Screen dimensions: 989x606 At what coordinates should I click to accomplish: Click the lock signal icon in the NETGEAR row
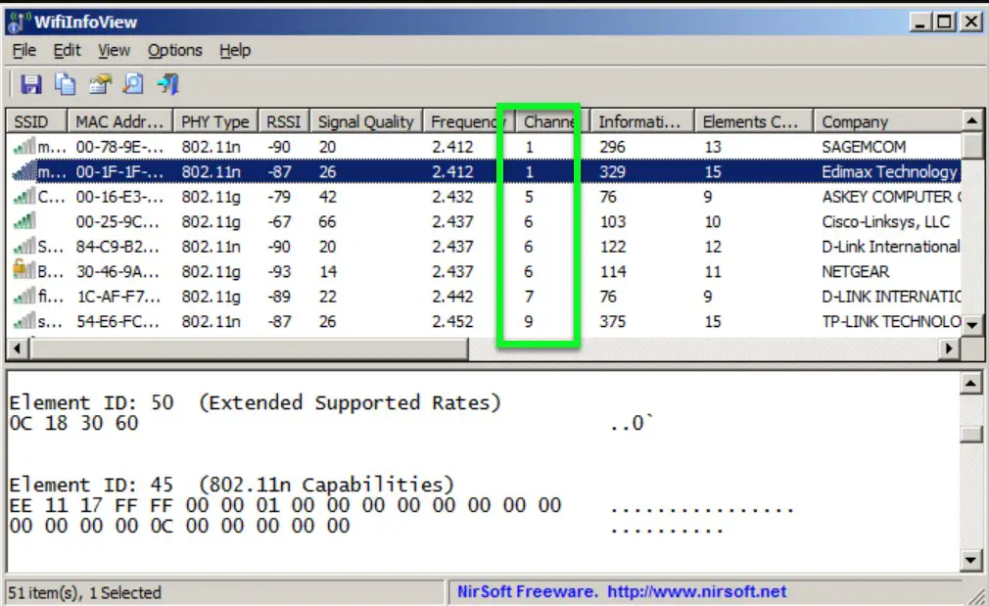(24, 270)
